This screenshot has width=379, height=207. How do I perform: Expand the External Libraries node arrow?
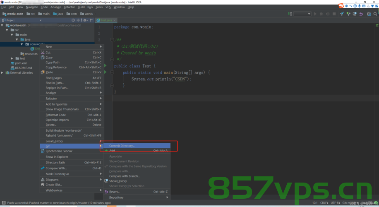tap(2, 72)
